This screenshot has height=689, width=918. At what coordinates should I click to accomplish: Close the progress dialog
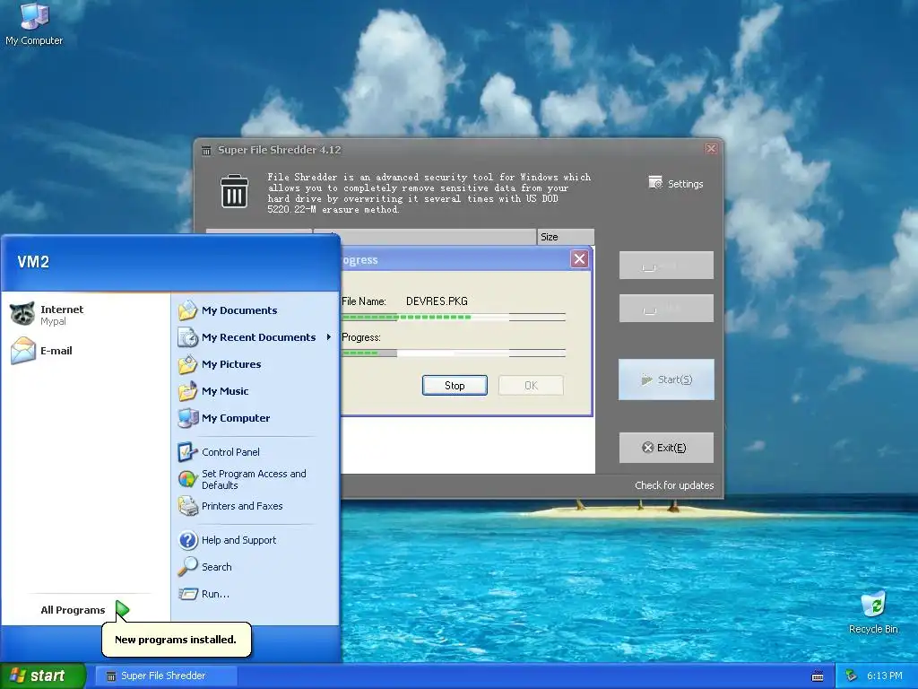pos(579,259)
